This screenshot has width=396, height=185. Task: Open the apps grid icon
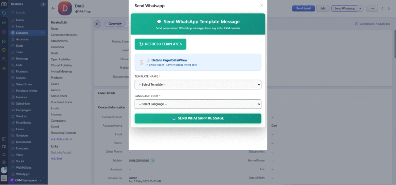(4, 178)
